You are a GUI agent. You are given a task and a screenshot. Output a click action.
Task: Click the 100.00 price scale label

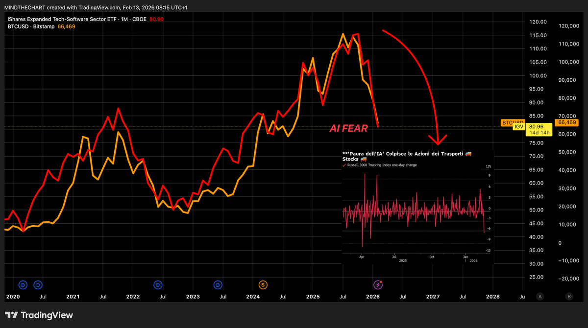538,76
